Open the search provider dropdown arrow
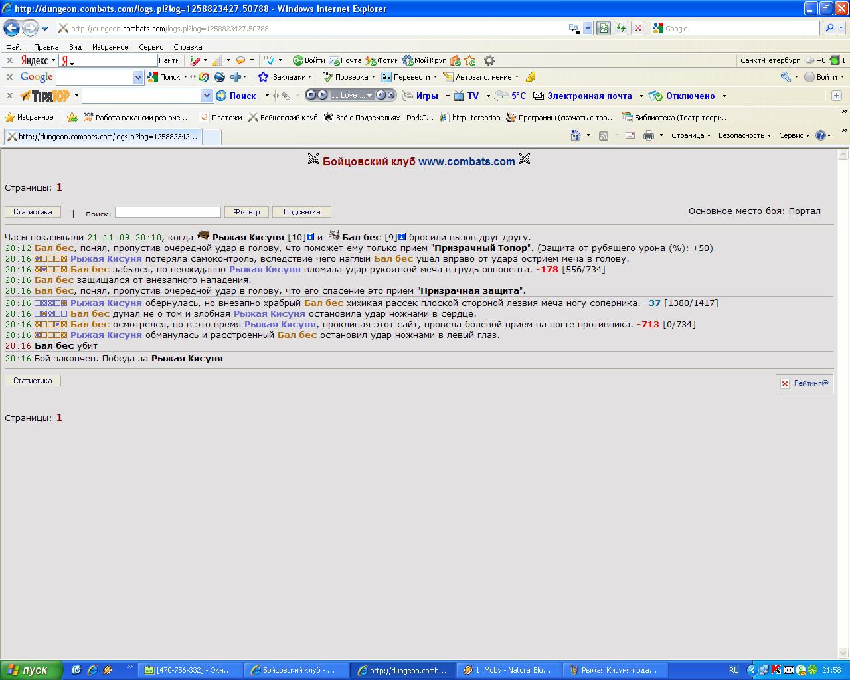 (x=843, y=28)
